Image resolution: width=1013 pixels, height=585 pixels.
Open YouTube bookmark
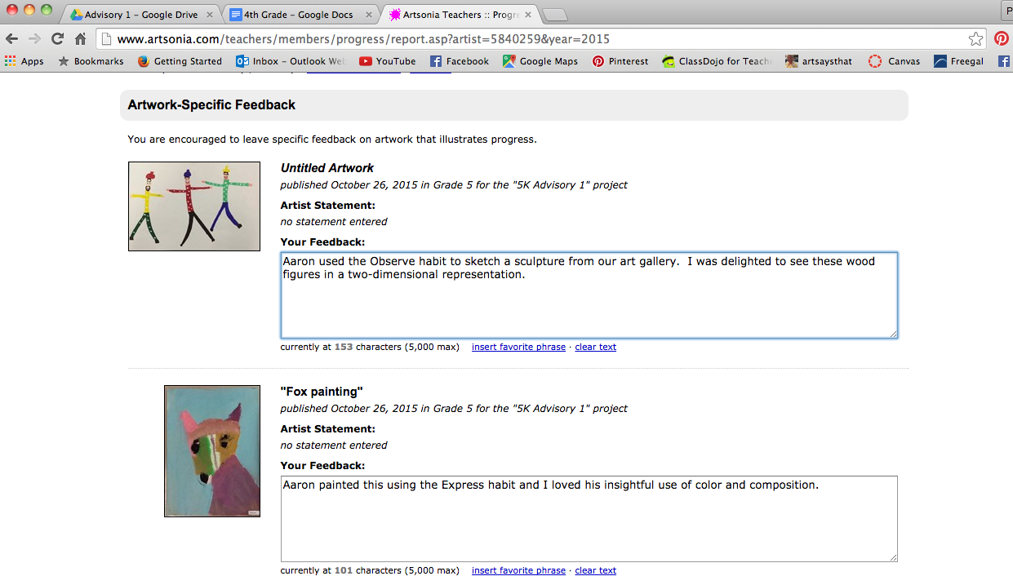click(388, 61)
